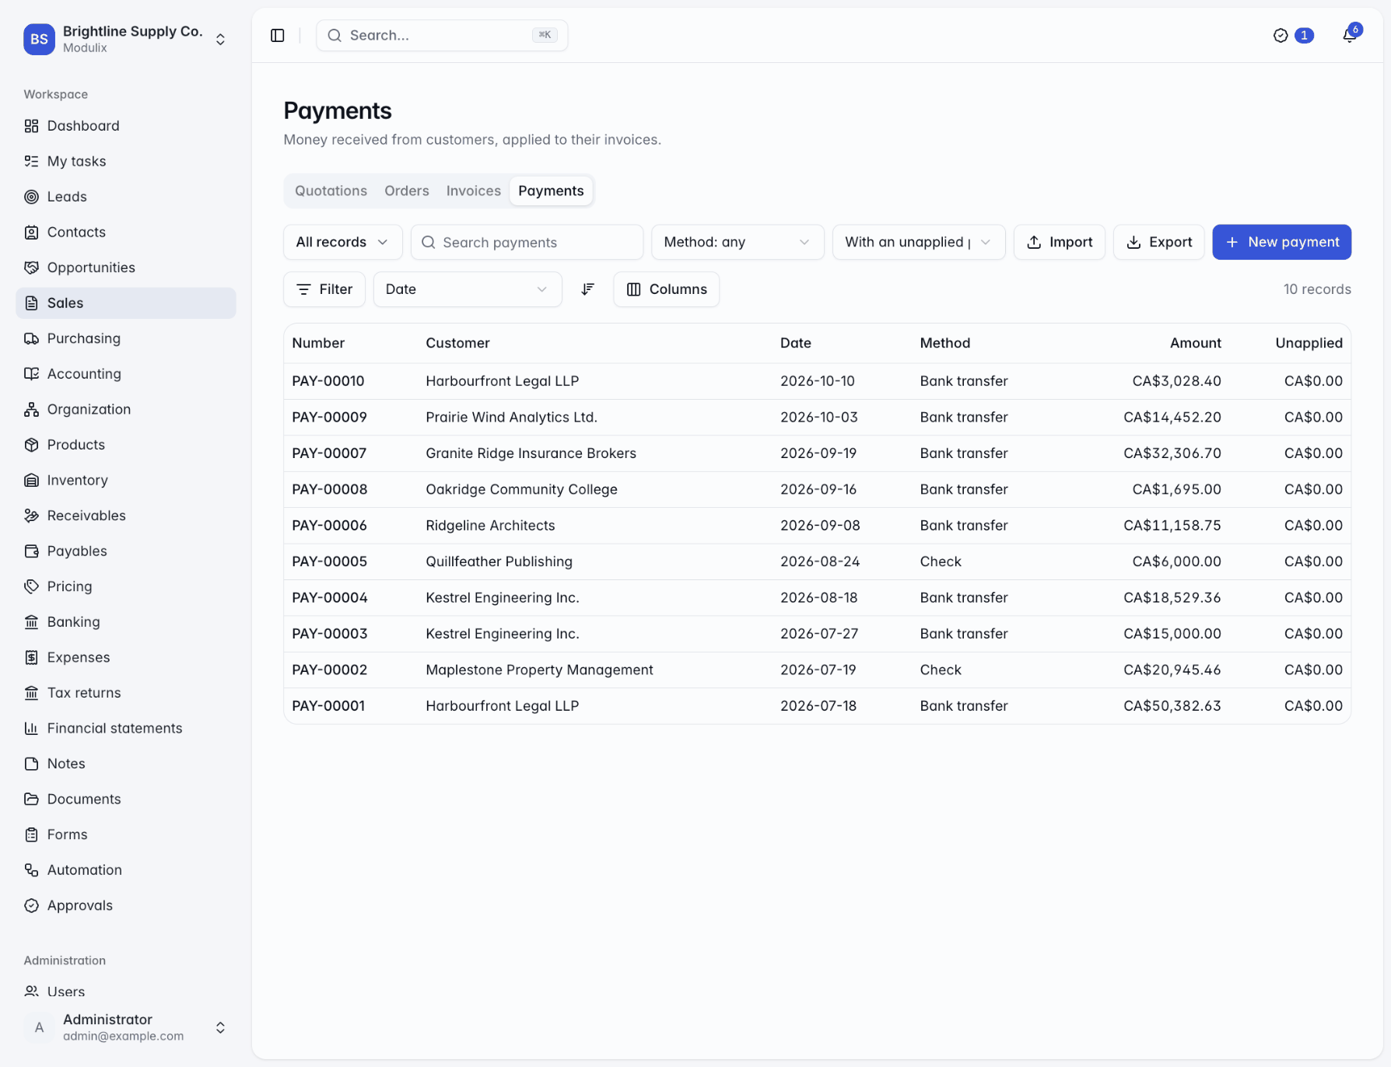The width and height of the screenshot is (1391, 1067).
Task: Click Granite Ridge Insurance Brokers customer
Action: [531, 453]
